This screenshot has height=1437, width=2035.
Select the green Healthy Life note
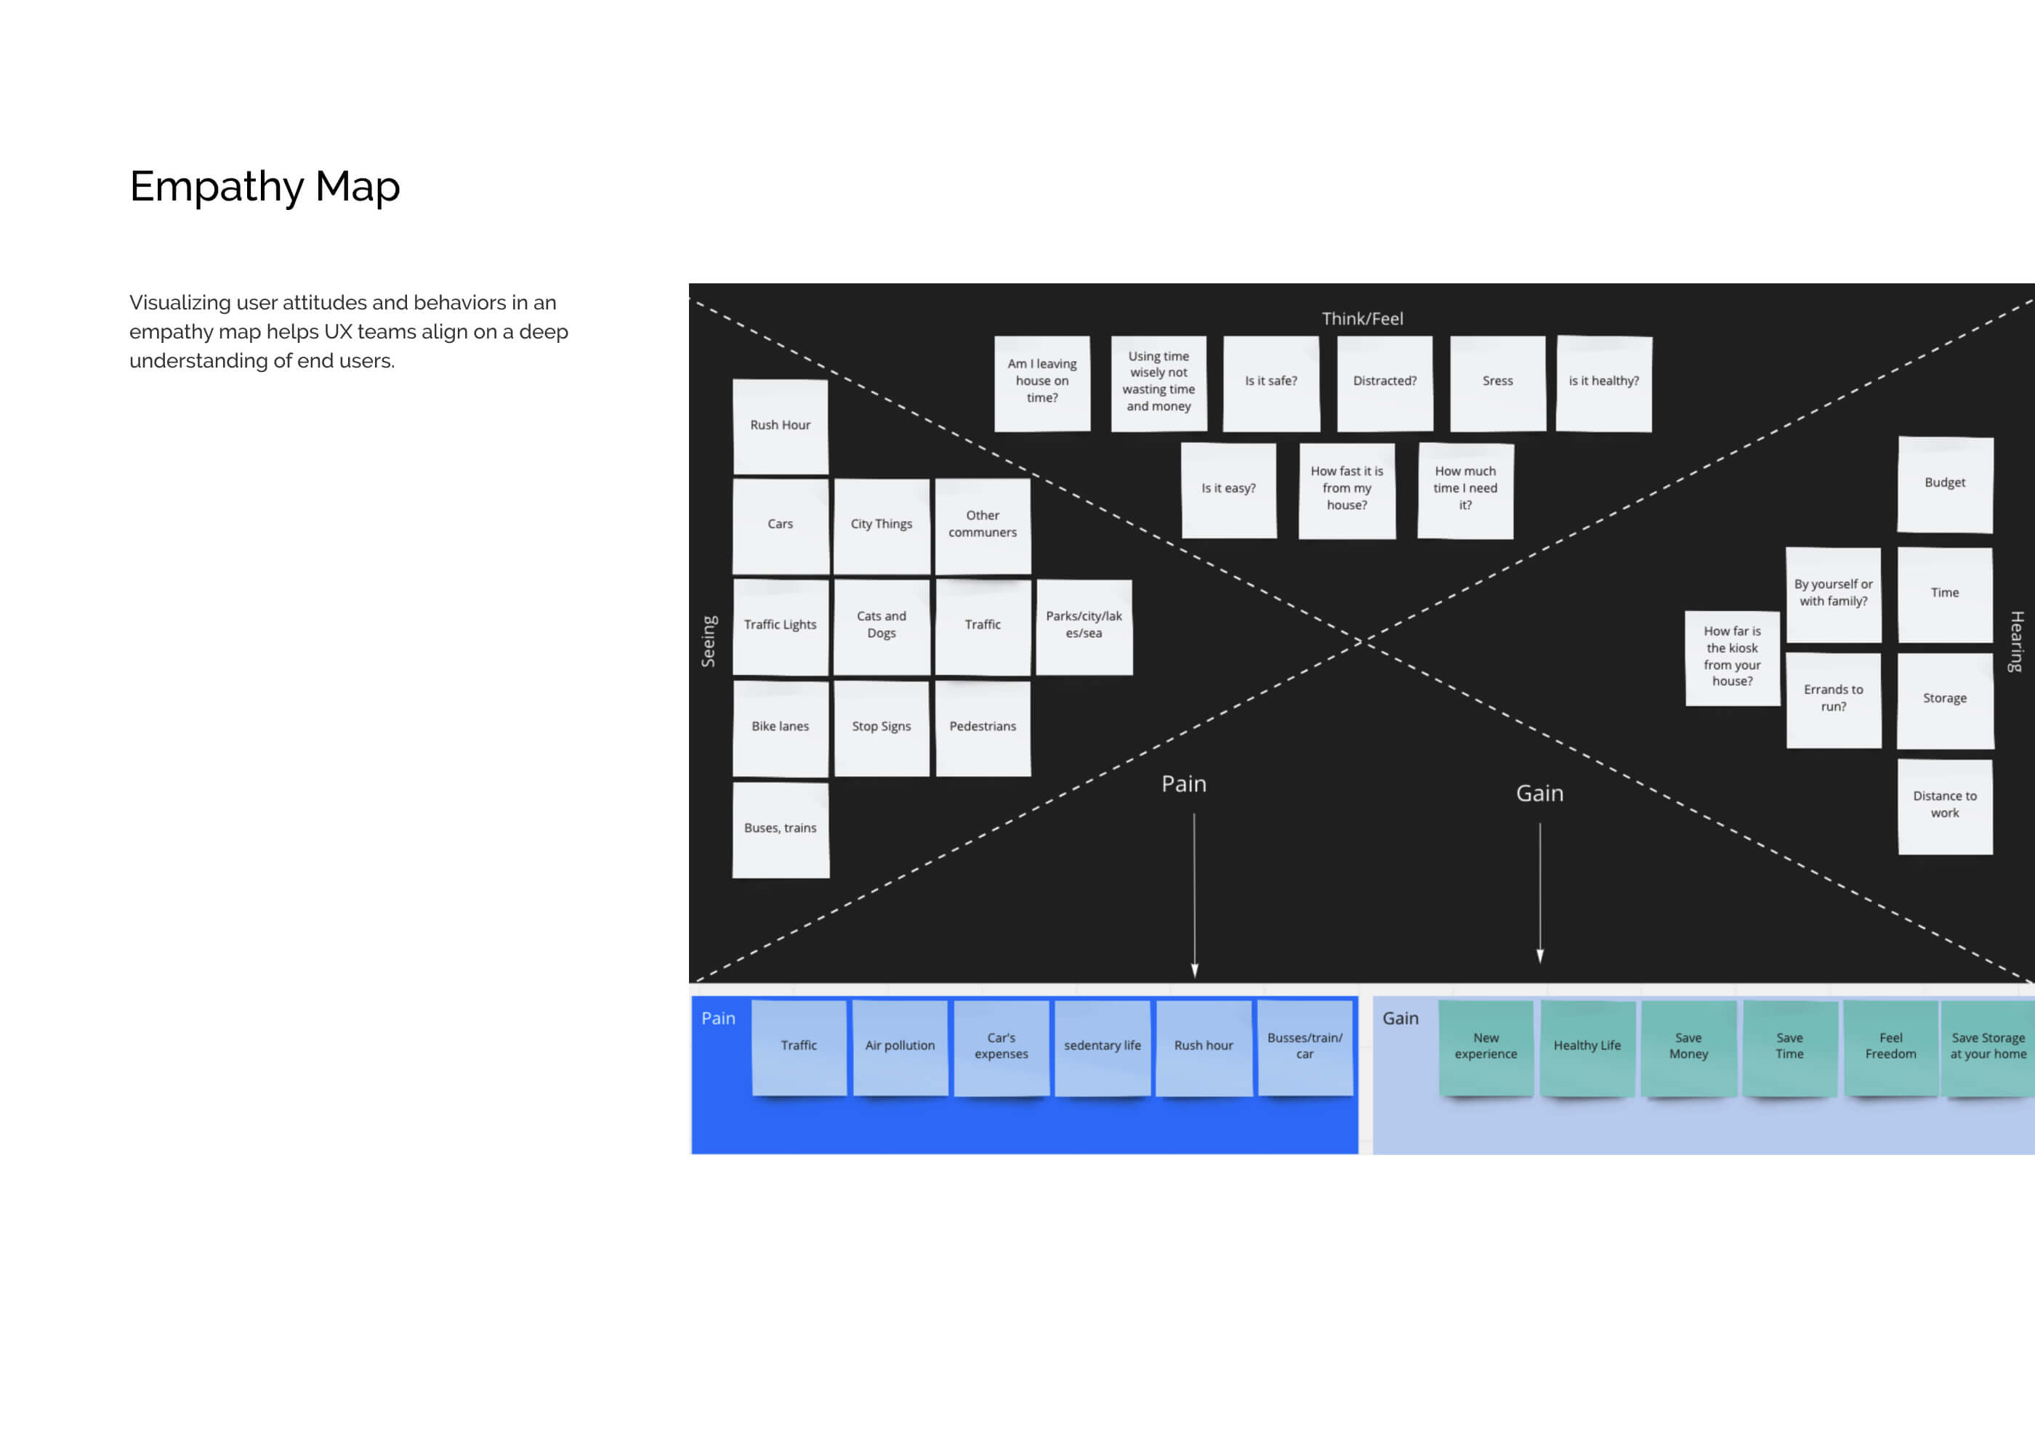tap(1587, 1046)
